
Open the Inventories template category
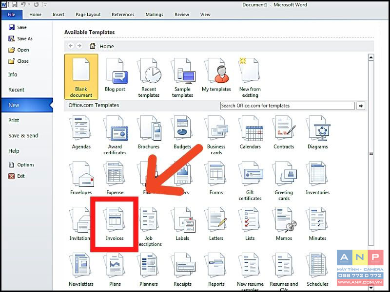tap(318, 178)
